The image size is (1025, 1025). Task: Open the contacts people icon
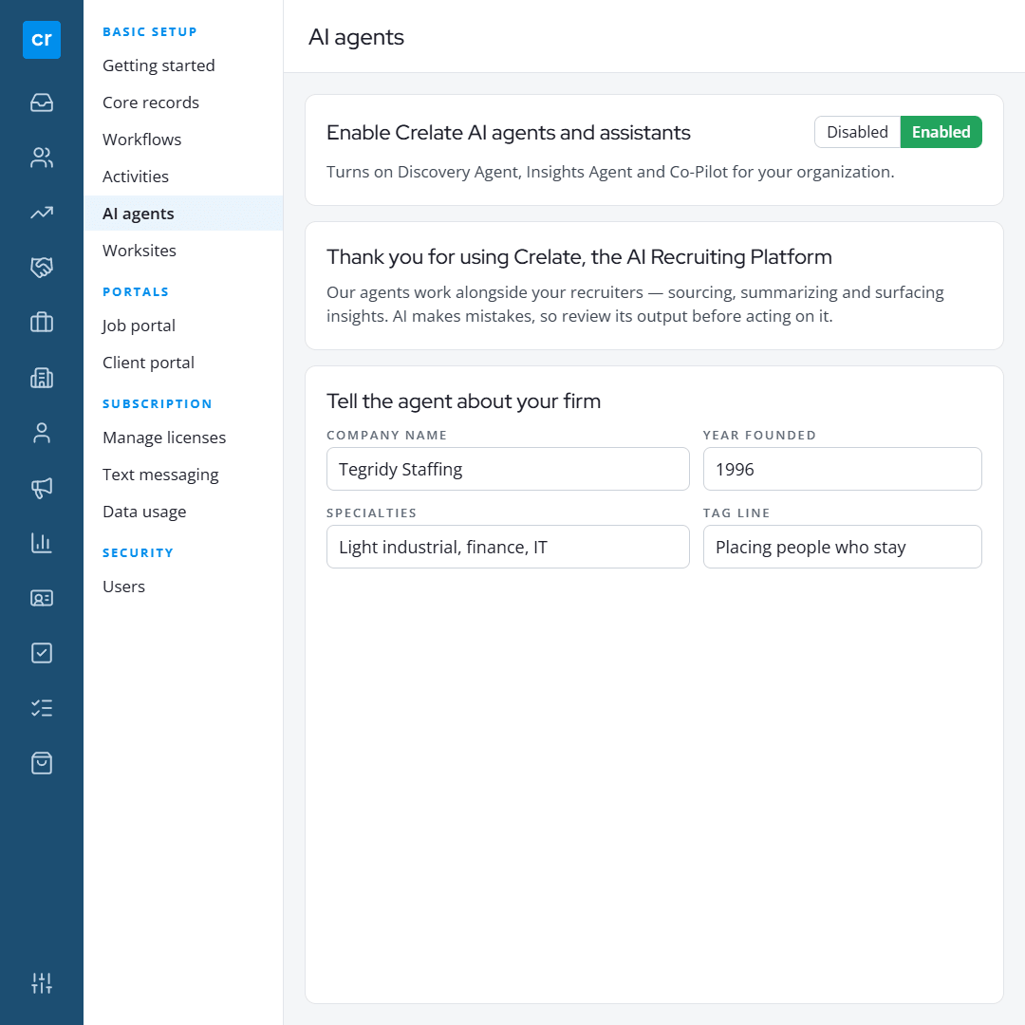coord(41,158)
